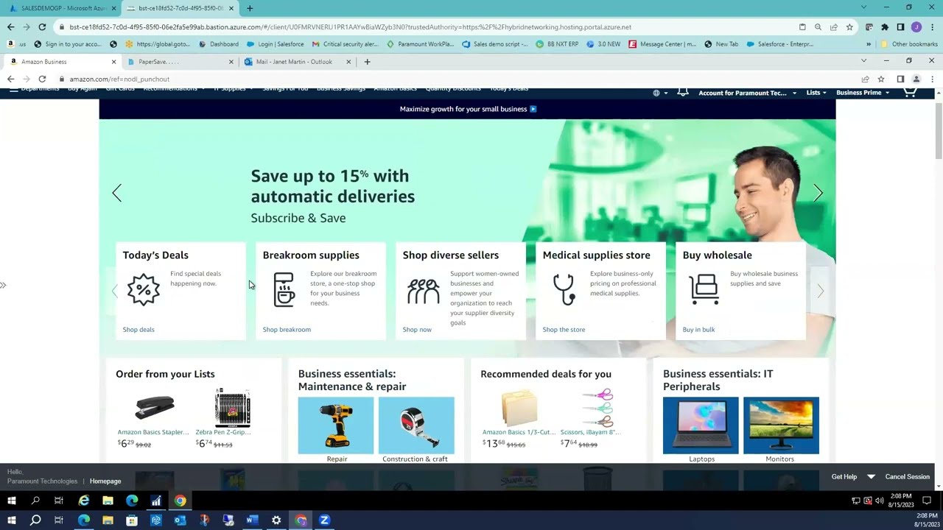Viewport: 943px width, 530px height.
Task: Click the Buy wholesale cart icon
Action: [704, 289]
